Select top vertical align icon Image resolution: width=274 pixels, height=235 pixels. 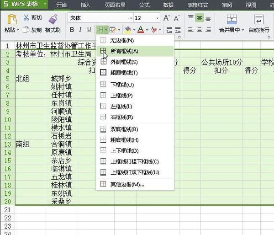pyautogui.click(x=190, y=17)
